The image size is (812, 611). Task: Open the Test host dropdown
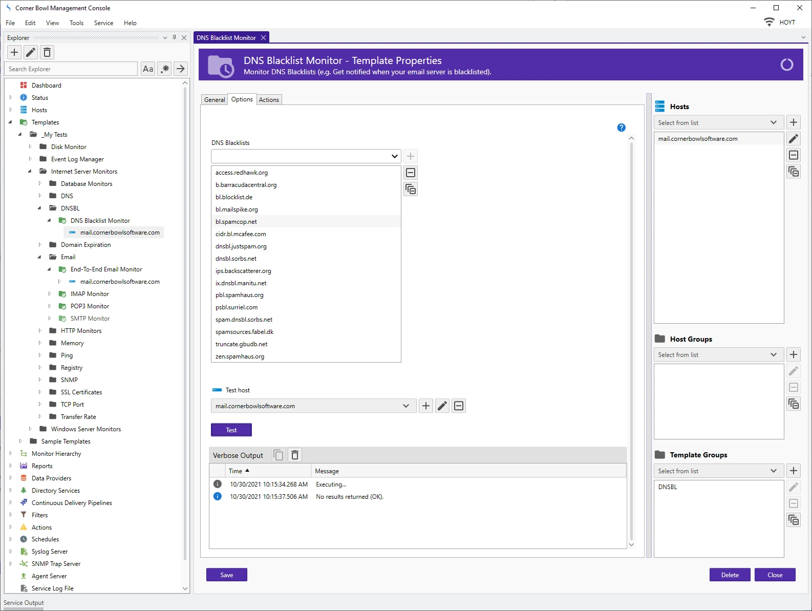tap(405, 406)
